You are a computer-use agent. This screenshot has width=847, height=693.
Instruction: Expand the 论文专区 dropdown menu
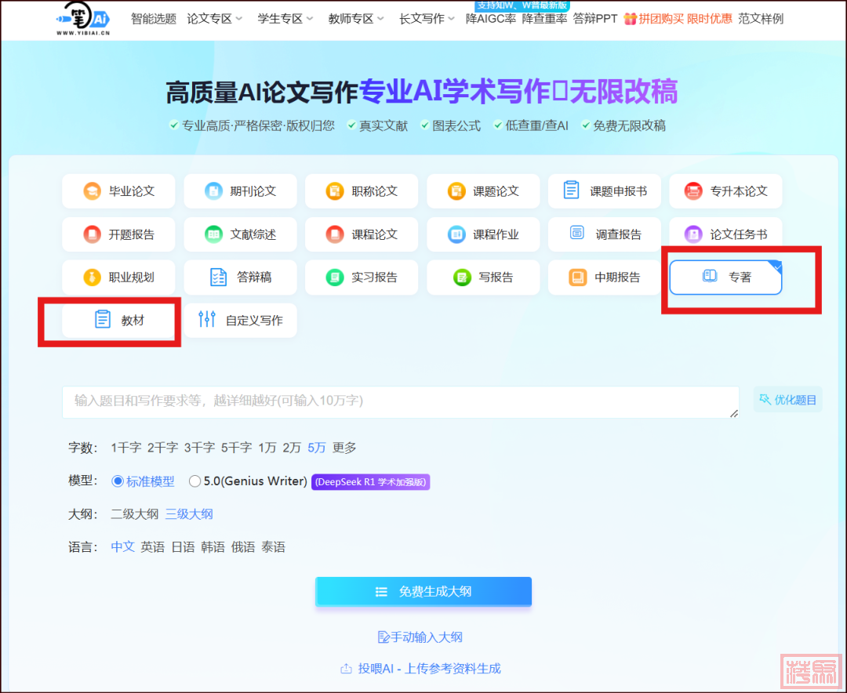coord(215,19)
